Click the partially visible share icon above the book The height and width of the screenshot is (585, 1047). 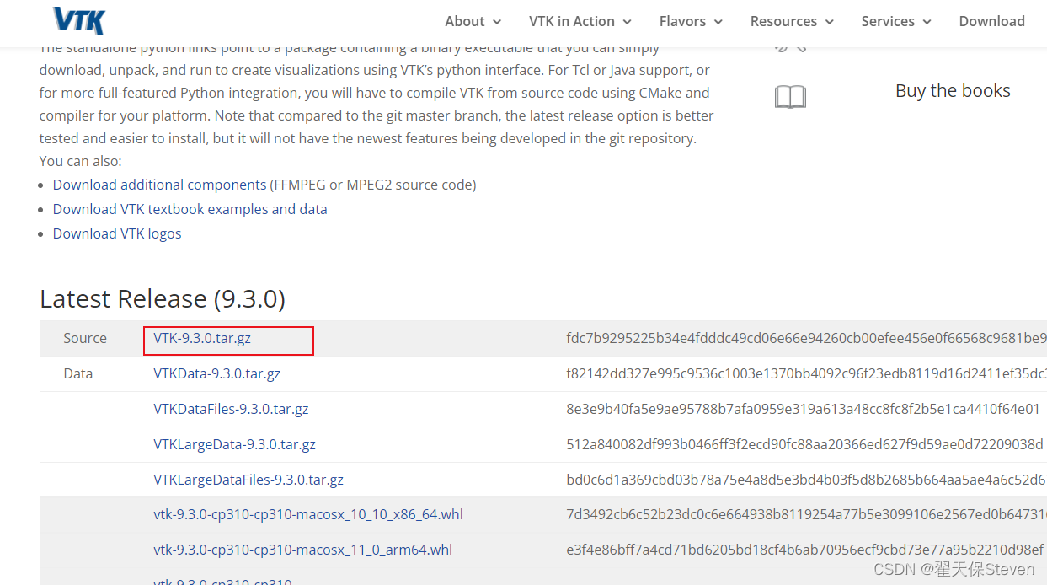790,46
